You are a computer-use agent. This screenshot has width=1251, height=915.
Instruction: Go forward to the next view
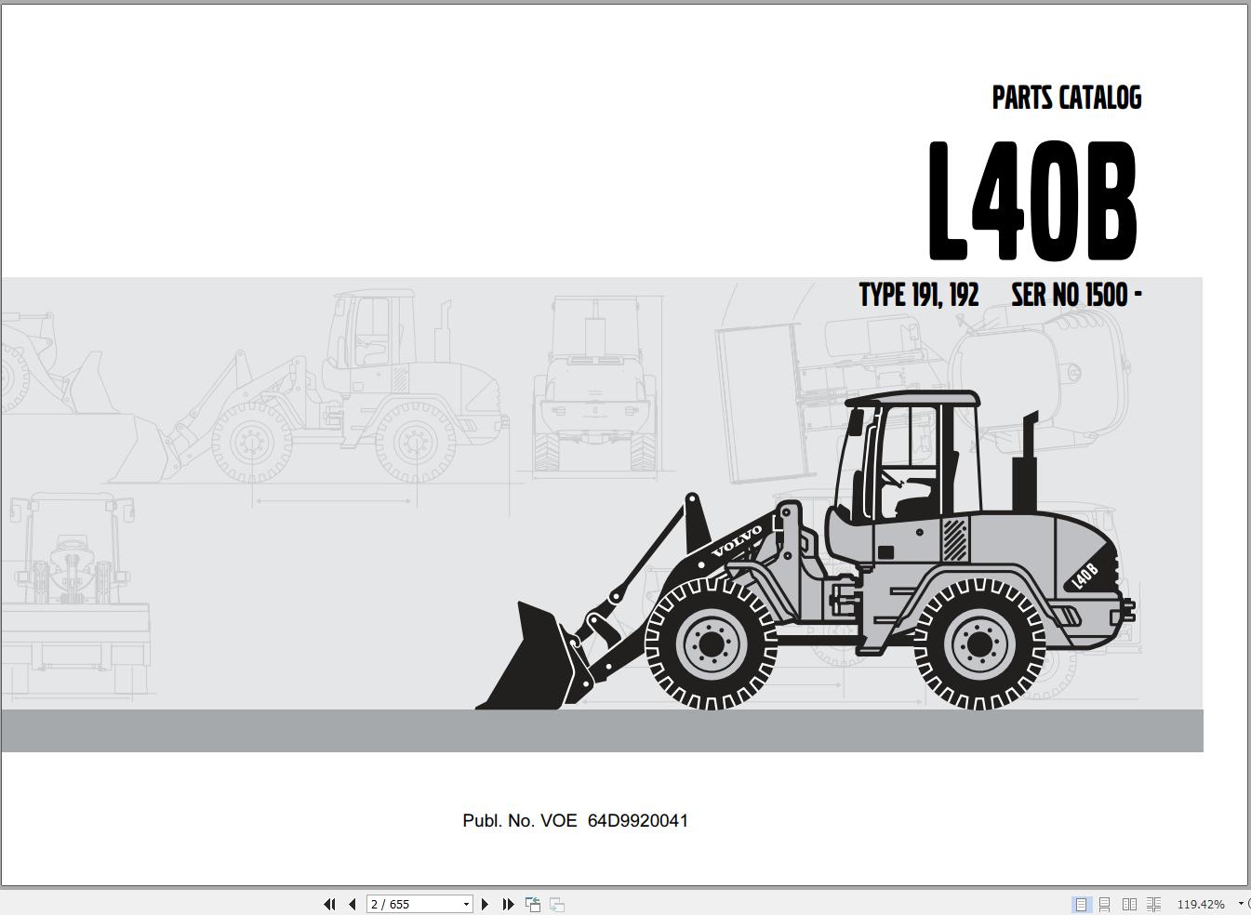coord(556,903)
